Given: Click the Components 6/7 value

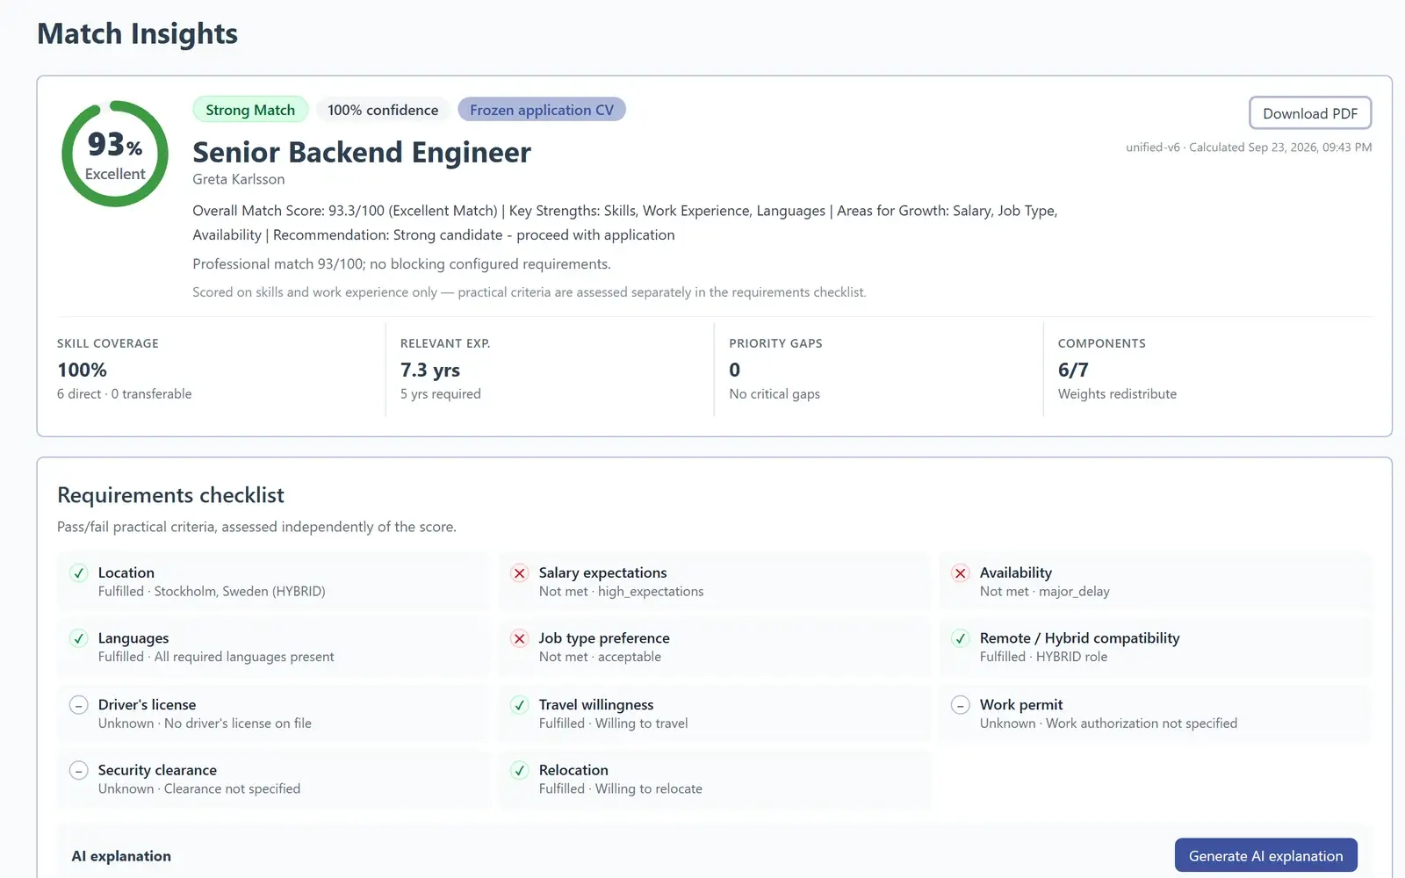Looking at the screenshot, I should (x=1073, y=370).
